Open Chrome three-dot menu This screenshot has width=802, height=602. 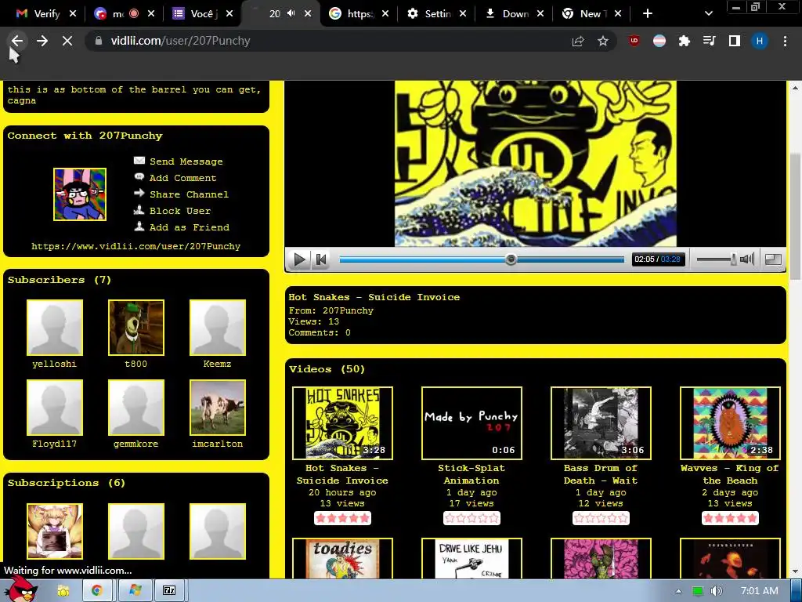pyautogui.click(x=785, y=41)
